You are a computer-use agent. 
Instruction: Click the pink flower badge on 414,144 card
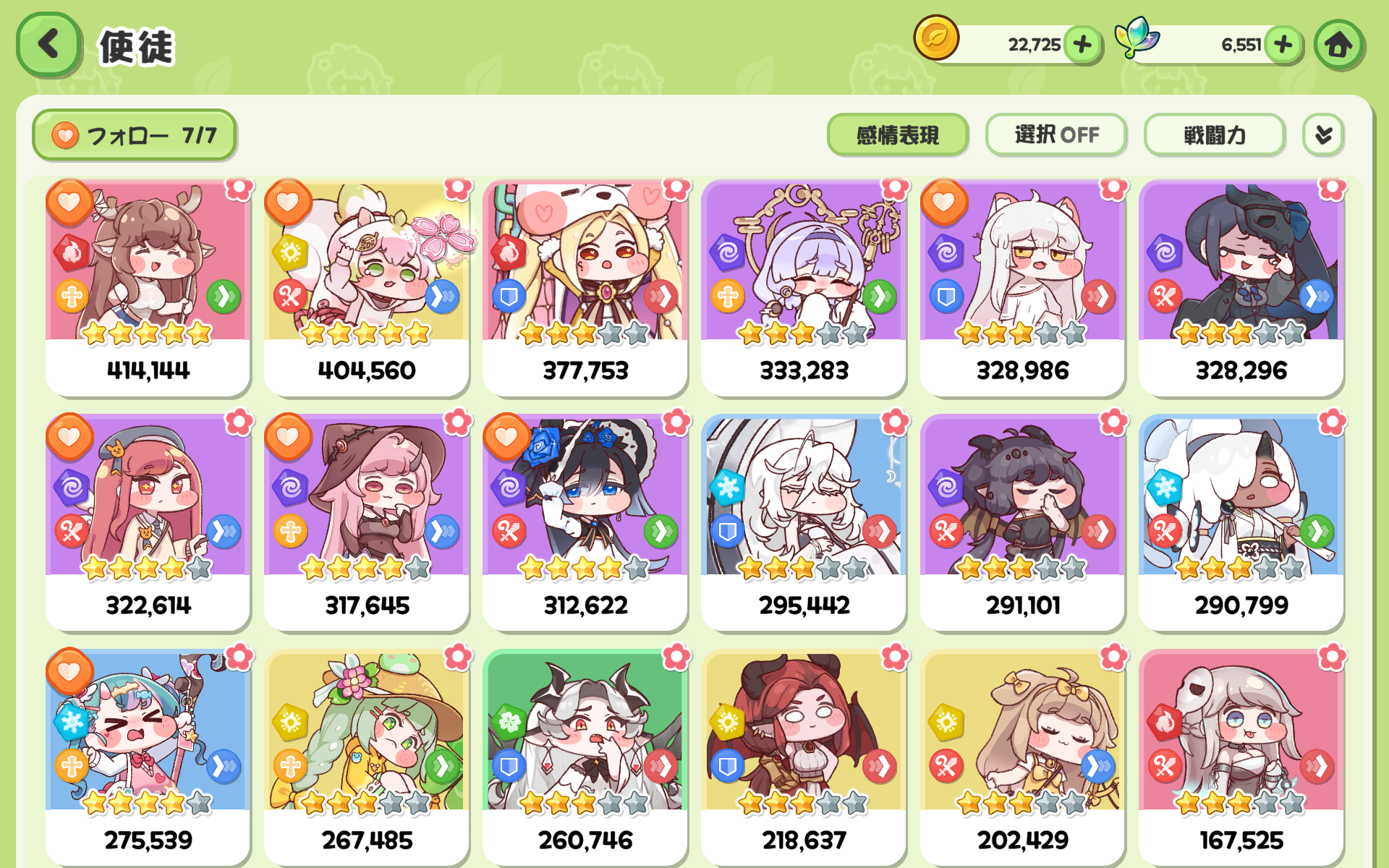[239, 188]
